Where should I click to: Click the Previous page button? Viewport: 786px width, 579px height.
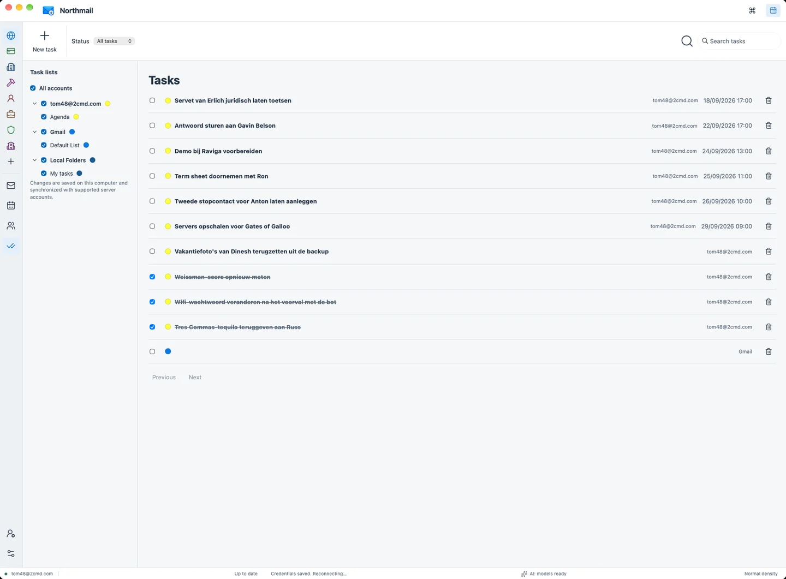(x=164, y=377)
